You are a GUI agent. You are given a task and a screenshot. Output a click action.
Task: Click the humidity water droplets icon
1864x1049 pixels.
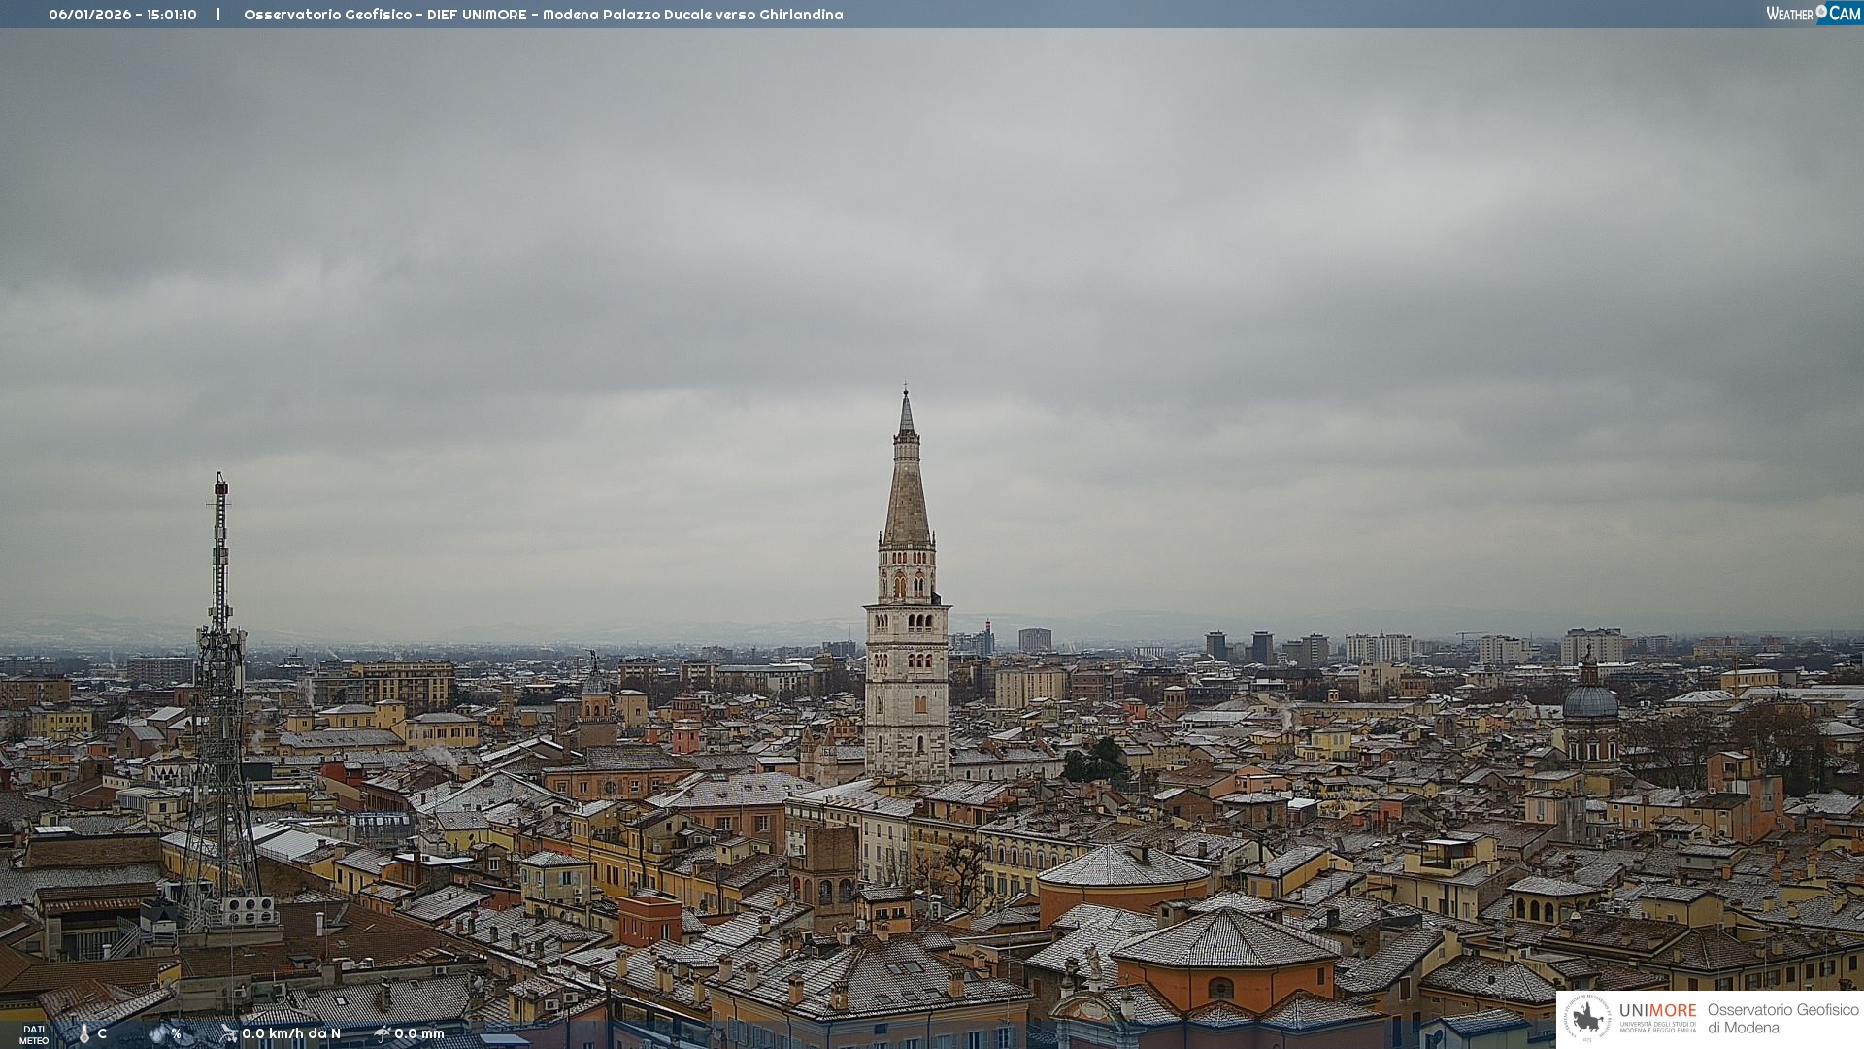point(158,1033)
